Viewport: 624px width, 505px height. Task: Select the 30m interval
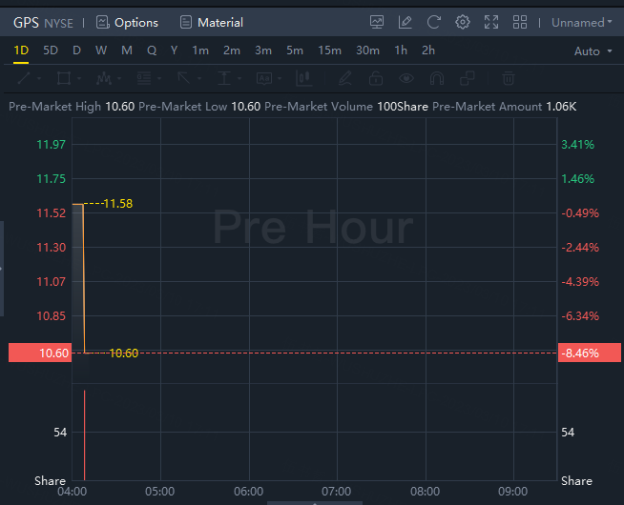[367, 50]
